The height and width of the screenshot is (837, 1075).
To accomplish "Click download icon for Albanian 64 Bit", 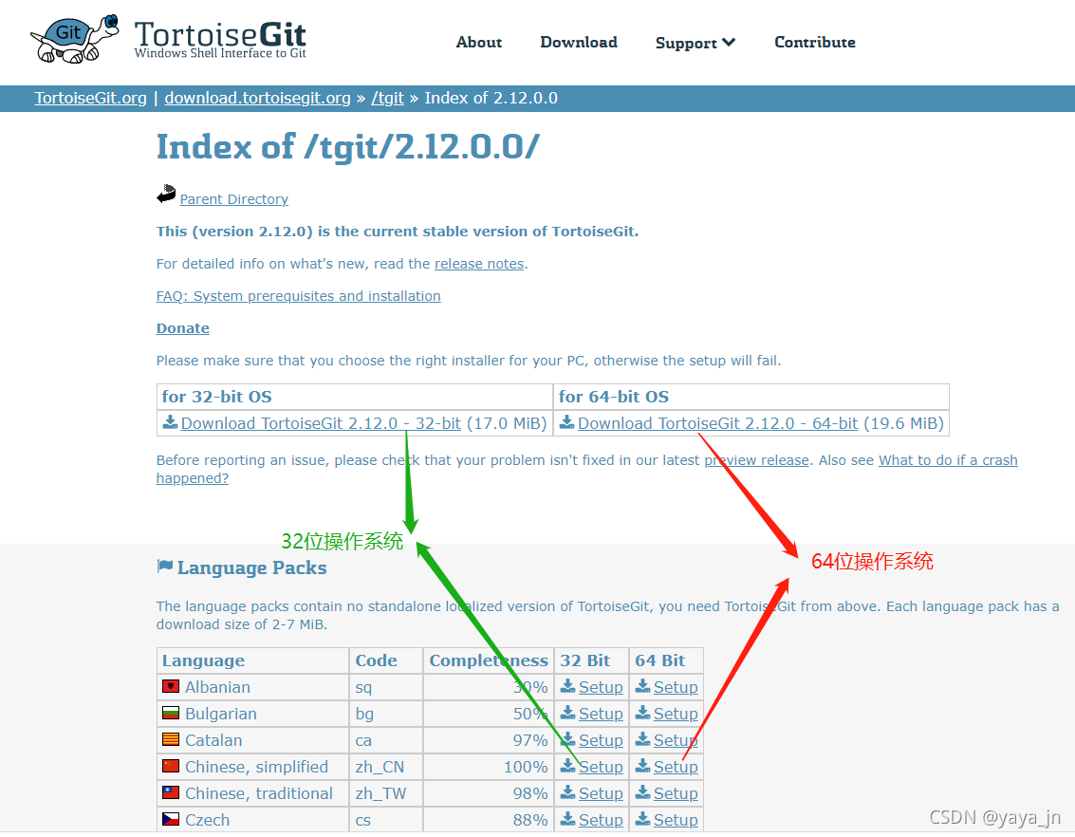I will coord(642,686).
